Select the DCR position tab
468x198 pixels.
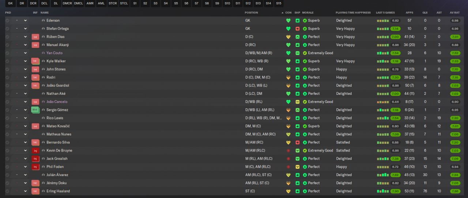[33, 3]
